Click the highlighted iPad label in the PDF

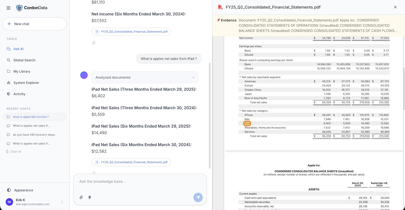[247, 124]
